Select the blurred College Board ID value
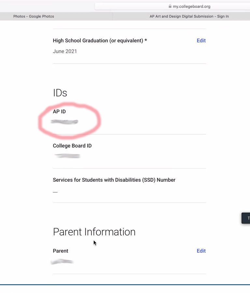 67,156
